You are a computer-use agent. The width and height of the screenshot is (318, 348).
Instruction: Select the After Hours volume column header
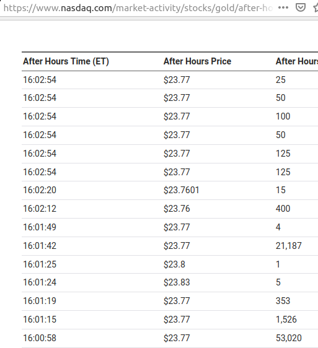(x=297, y=61)
